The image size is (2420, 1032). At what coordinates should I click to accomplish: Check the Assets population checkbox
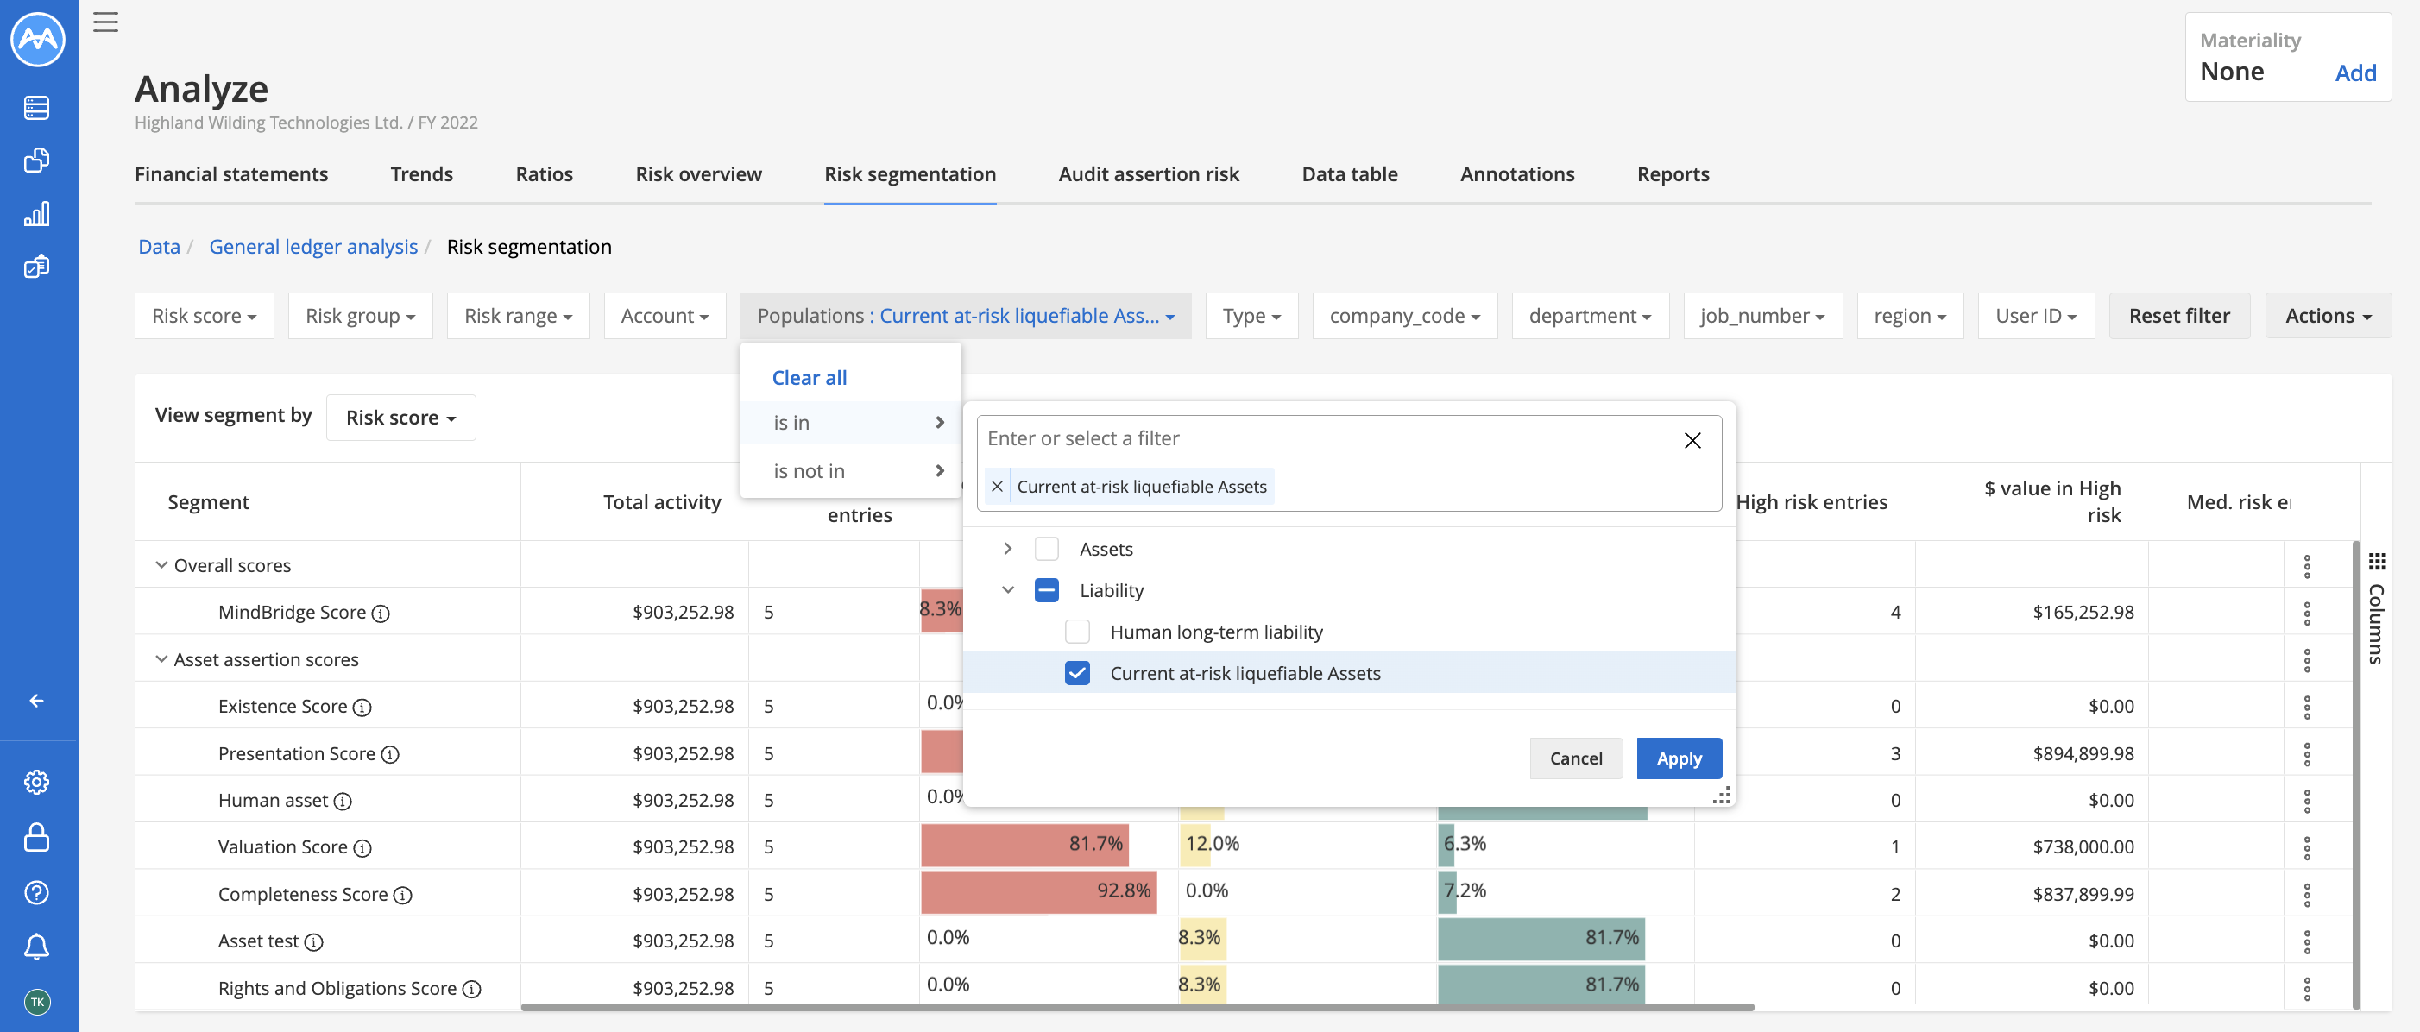1046,549
